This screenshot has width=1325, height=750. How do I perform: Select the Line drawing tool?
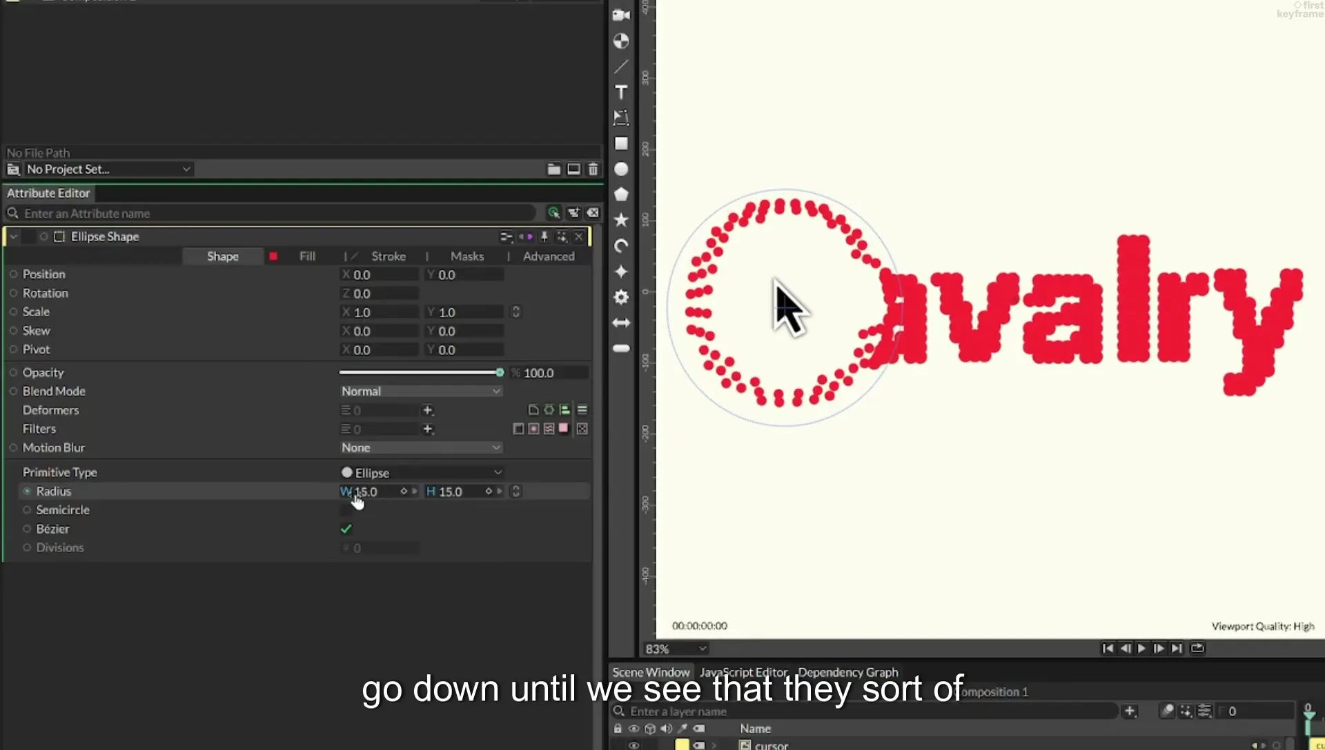(621, 67)
